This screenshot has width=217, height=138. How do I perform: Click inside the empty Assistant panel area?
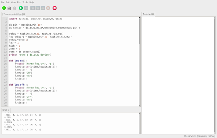[x=178, y=75]
